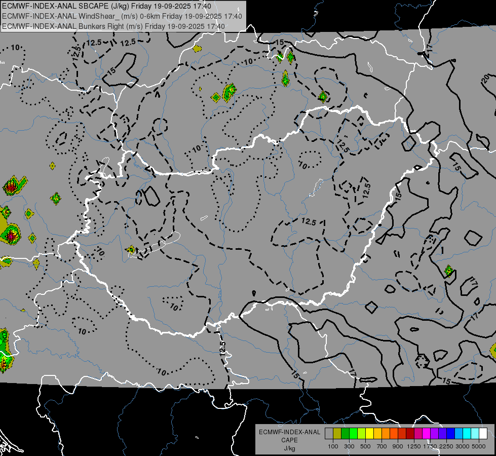Select the dark red 1250 legend swatch

coord(410,434)
